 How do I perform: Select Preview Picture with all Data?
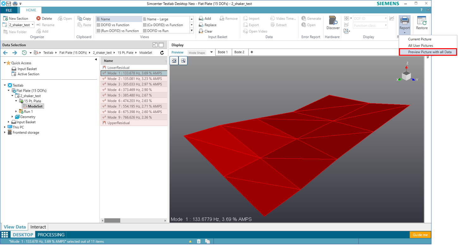pyautogui.click(x=430, y=52)
